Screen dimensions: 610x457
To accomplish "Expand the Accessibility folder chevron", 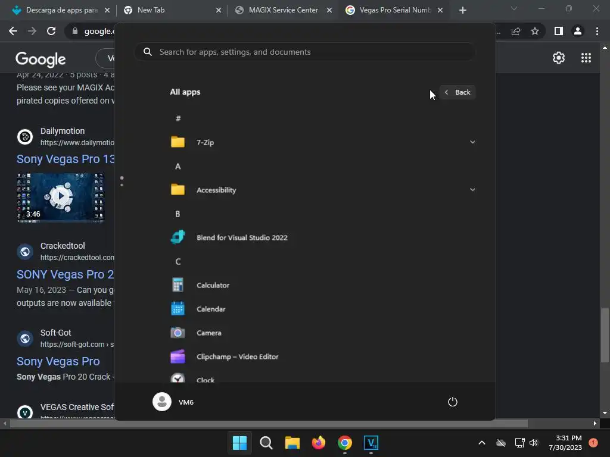I will click(x=472, y=190).
